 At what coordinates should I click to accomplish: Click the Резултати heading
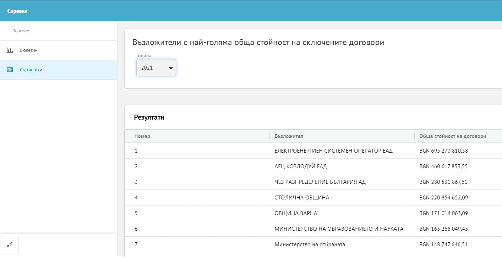(x=149, y=117)
